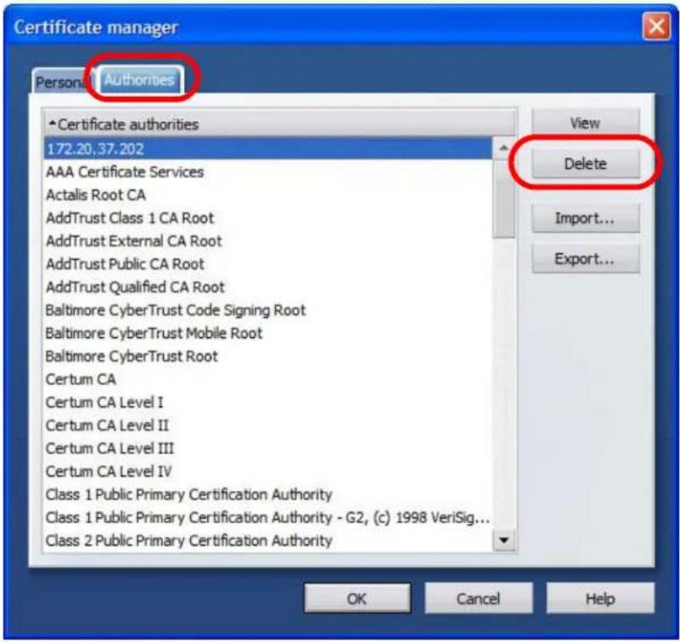Click the certificate list scrollbar thumb
680x643 pixels.
pos(503,199)
